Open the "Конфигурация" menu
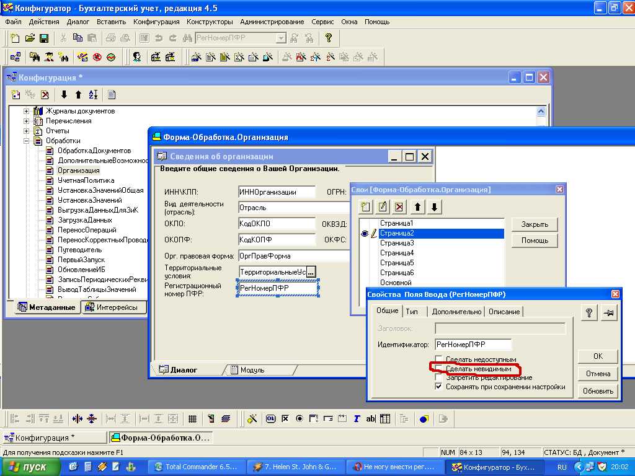635x476 pixels. 156,22
